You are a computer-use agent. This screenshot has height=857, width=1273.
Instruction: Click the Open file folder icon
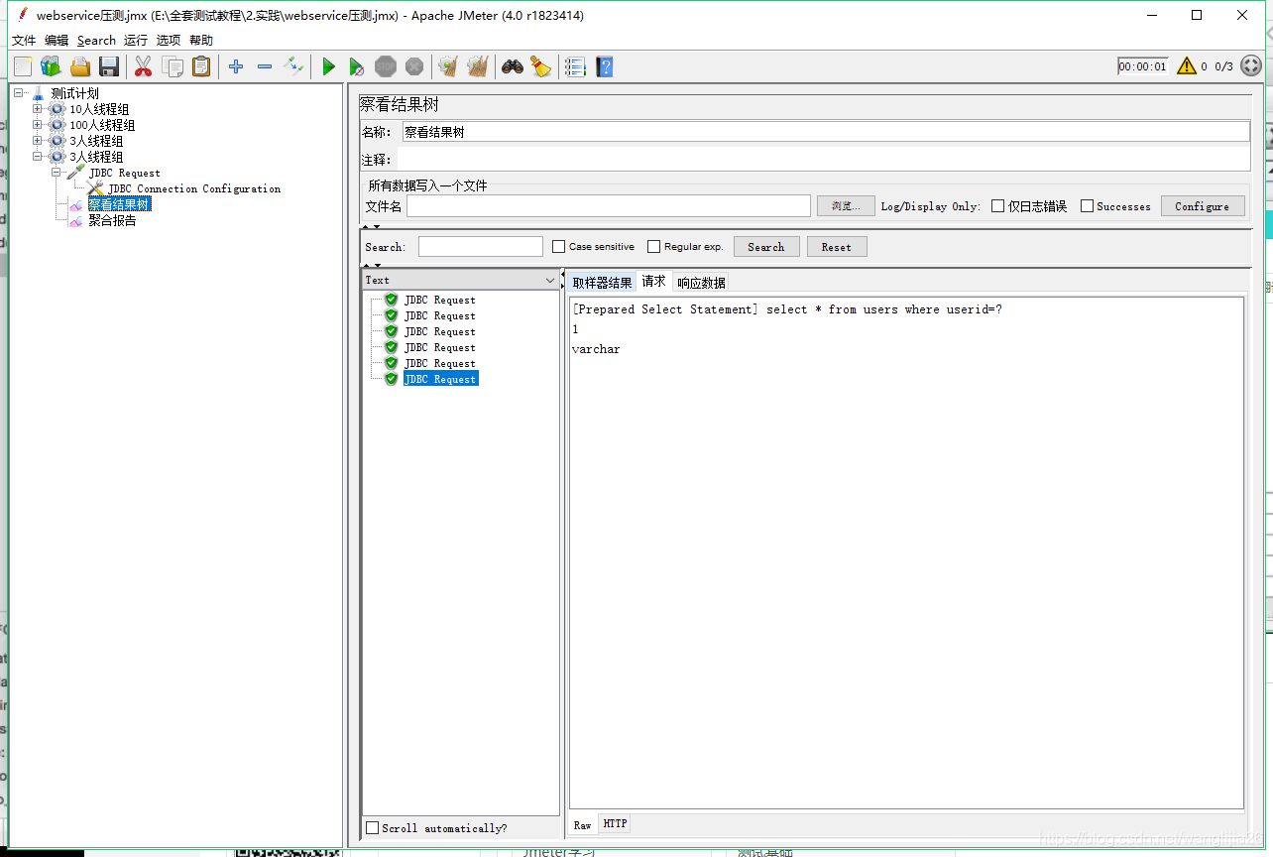click(80, 66)
